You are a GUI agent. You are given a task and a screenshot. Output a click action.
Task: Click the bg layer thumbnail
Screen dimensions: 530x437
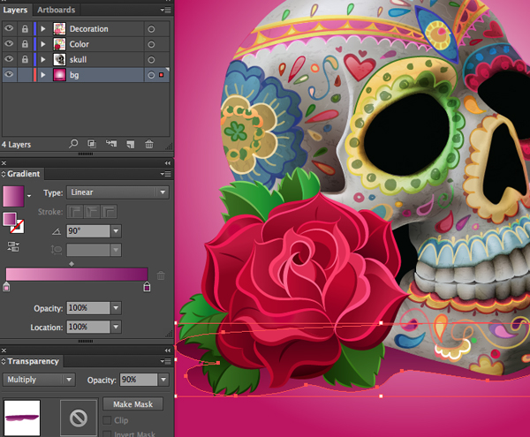pos(59,75)
